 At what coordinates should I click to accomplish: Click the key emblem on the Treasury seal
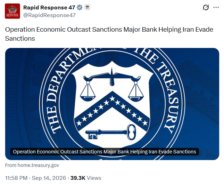pos(110,132)
